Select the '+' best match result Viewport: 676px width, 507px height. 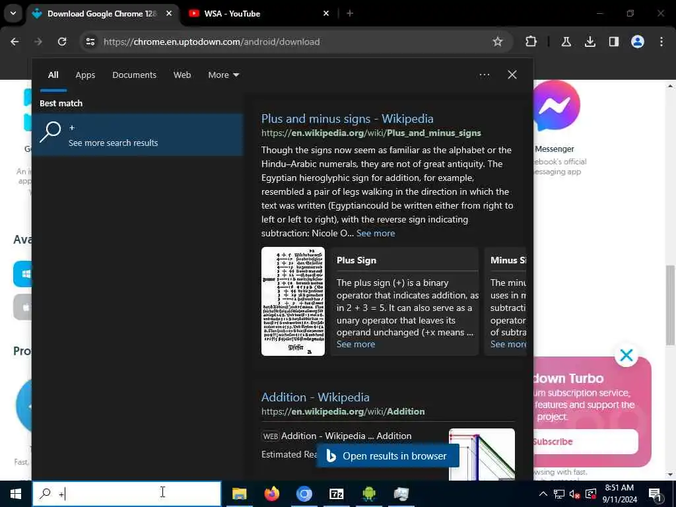click(x=137, y=135)
